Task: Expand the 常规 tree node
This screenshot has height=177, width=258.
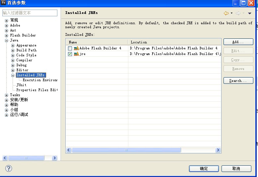Action: coord(6,21)
